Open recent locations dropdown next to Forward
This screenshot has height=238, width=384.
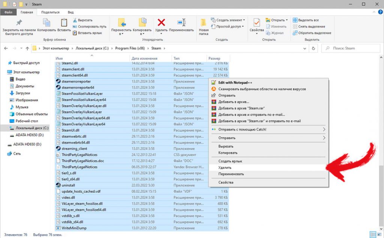coord(21,48)
